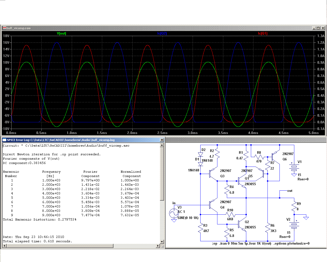Select the V3 sine voltage source symbol
Screen dimensions: 327x262
(x=174, y=213)
